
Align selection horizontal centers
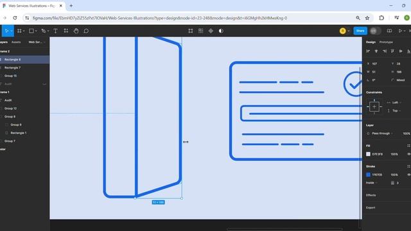376,51
